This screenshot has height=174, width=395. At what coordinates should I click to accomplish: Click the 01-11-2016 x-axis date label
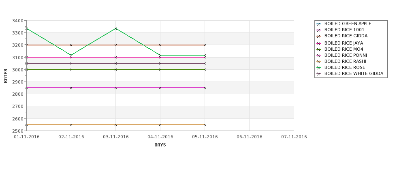(26, 137)
